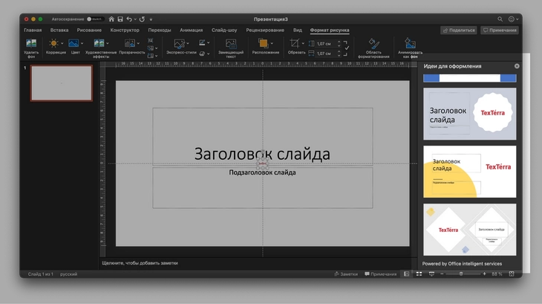Viewport: 542px width, 304px height.
Task: Click Анимировать как фон icon
Action: [x=410, y=43]
